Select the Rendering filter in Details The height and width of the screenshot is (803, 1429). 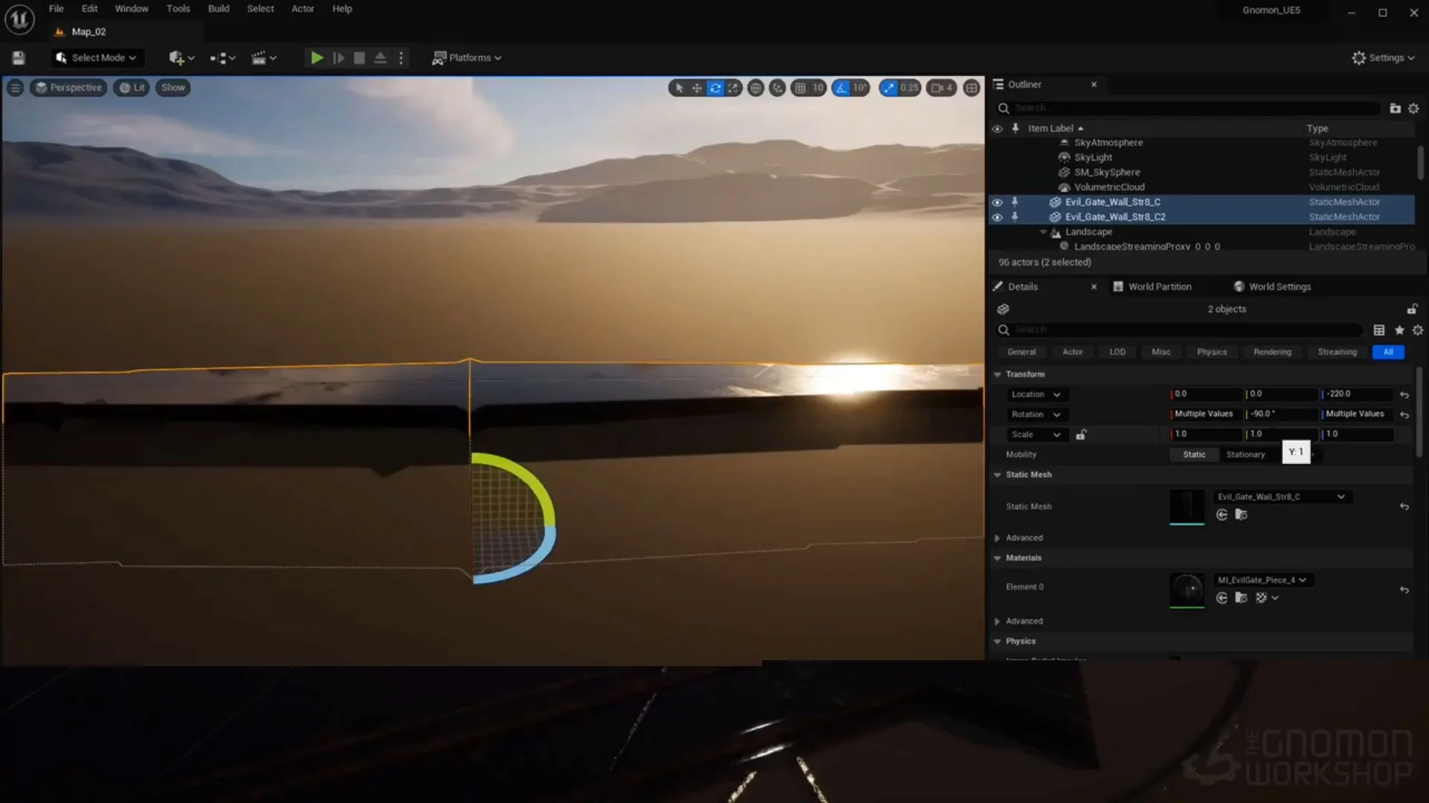tap(1272, 352)
